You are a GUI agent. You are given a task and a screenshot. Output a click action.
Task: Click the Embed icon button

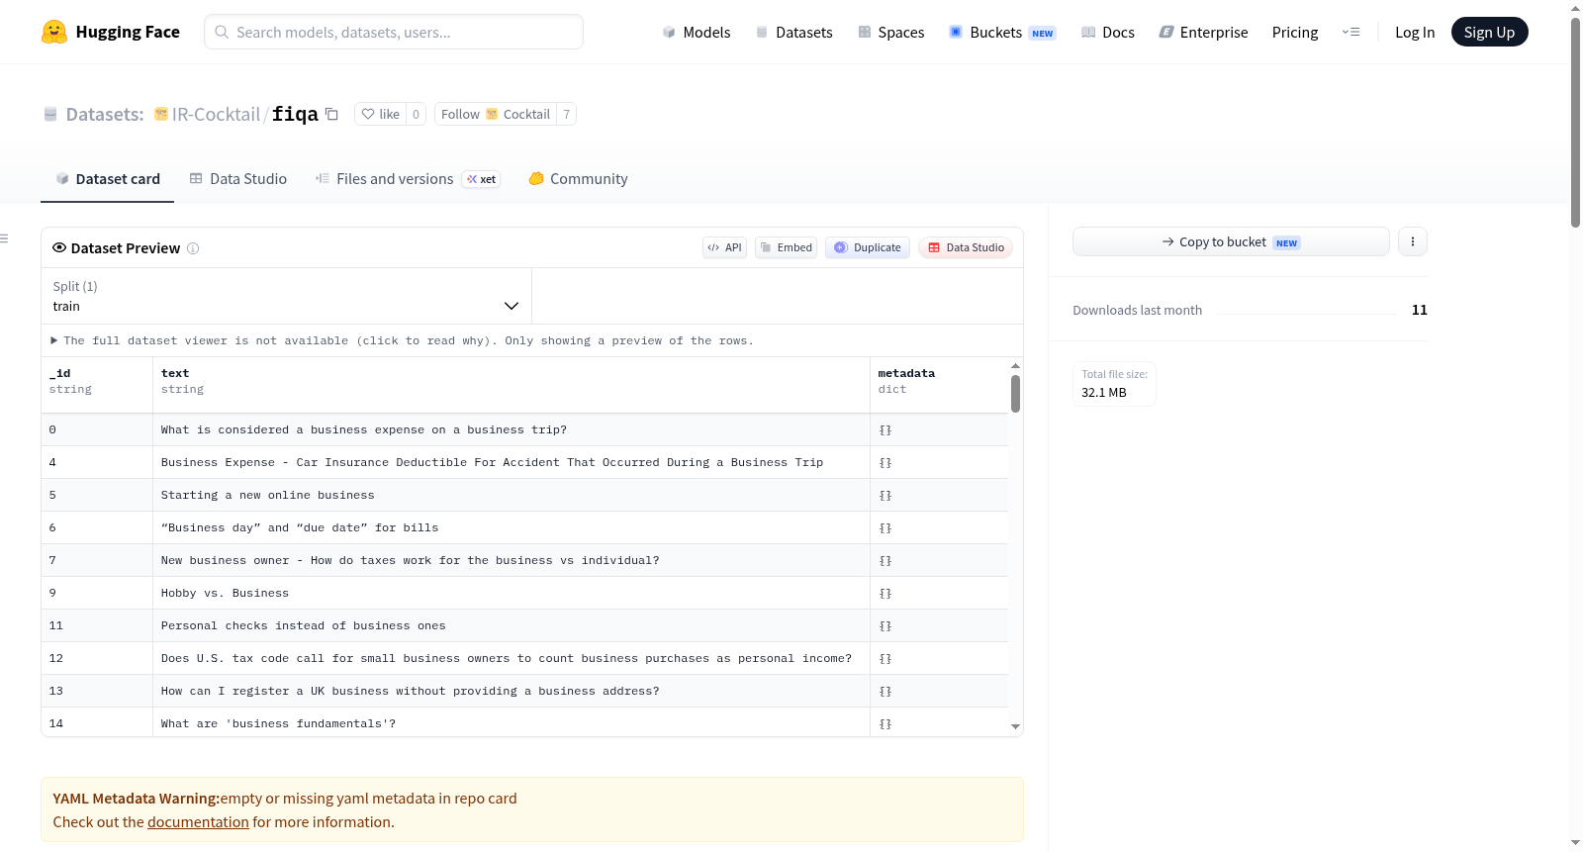coord(786,247)
